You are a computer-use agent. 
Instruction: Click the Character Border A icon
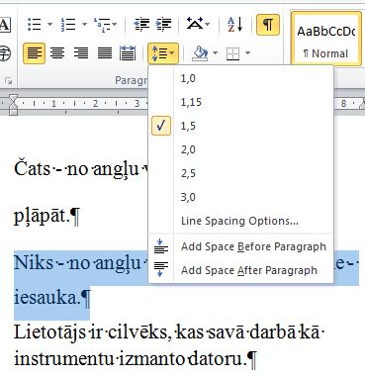[5, 25]
